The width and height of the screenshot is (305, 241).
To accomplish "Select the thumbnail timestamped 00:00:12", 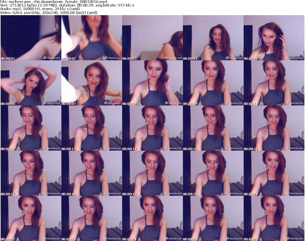I will pyautogui.click(x=31, y=128).
